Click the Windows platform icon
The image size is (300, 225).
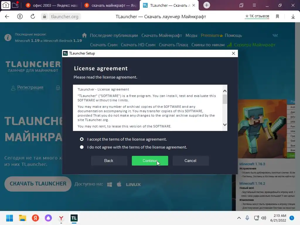110,185
